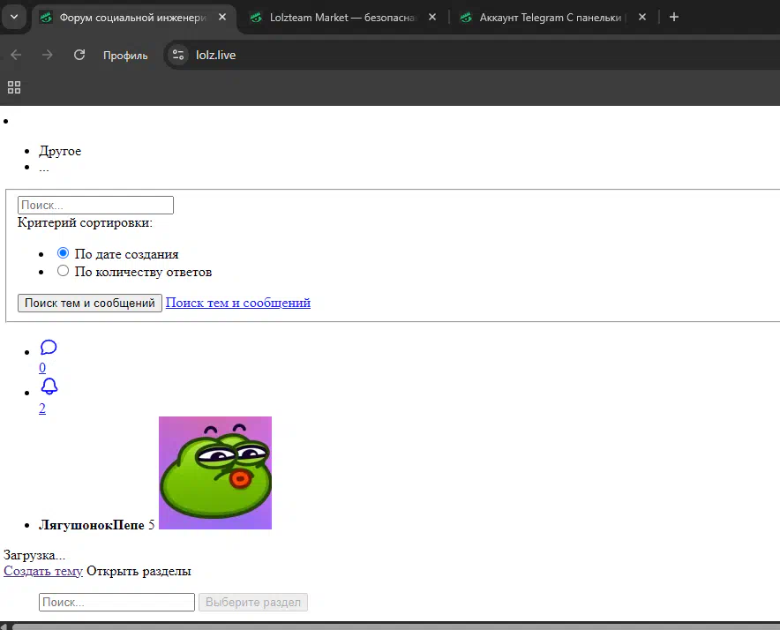Go back to the previous page
Screen dimensions: 780x630
pos(16,55)
